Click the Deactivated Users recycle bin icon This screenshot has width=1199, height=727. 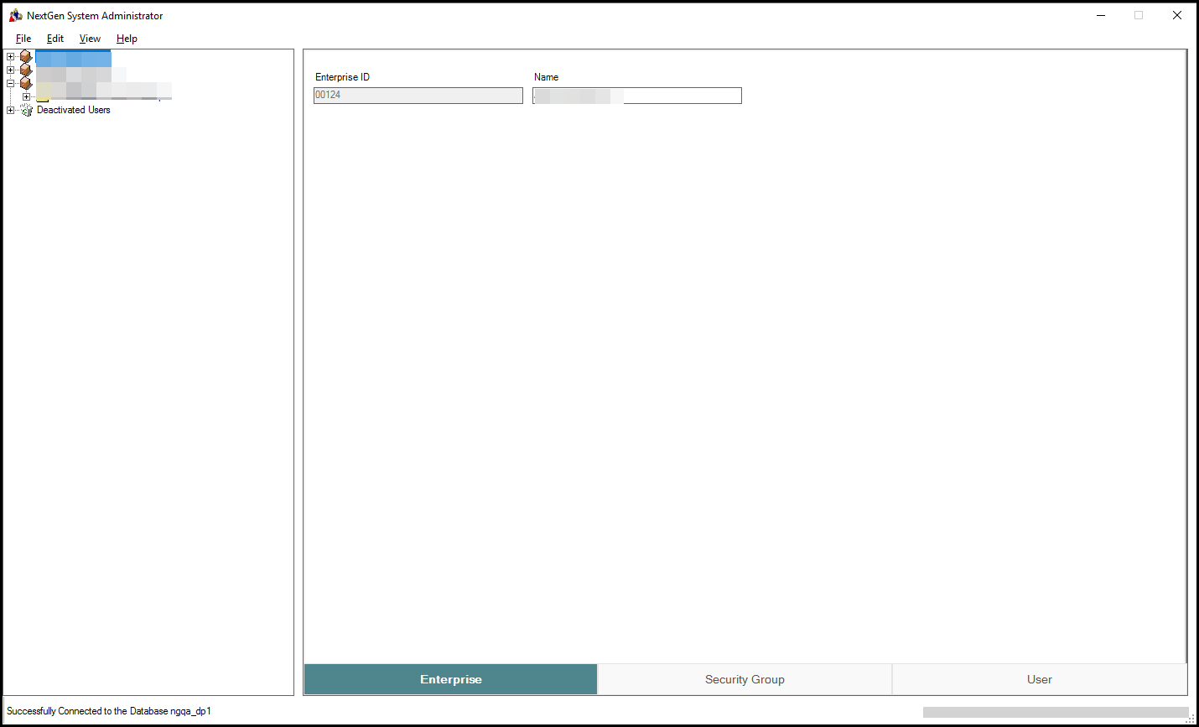coord(26,110)
